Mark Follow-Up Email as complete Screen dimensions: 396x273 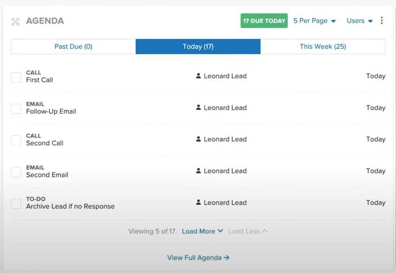(x=16, y=108)
